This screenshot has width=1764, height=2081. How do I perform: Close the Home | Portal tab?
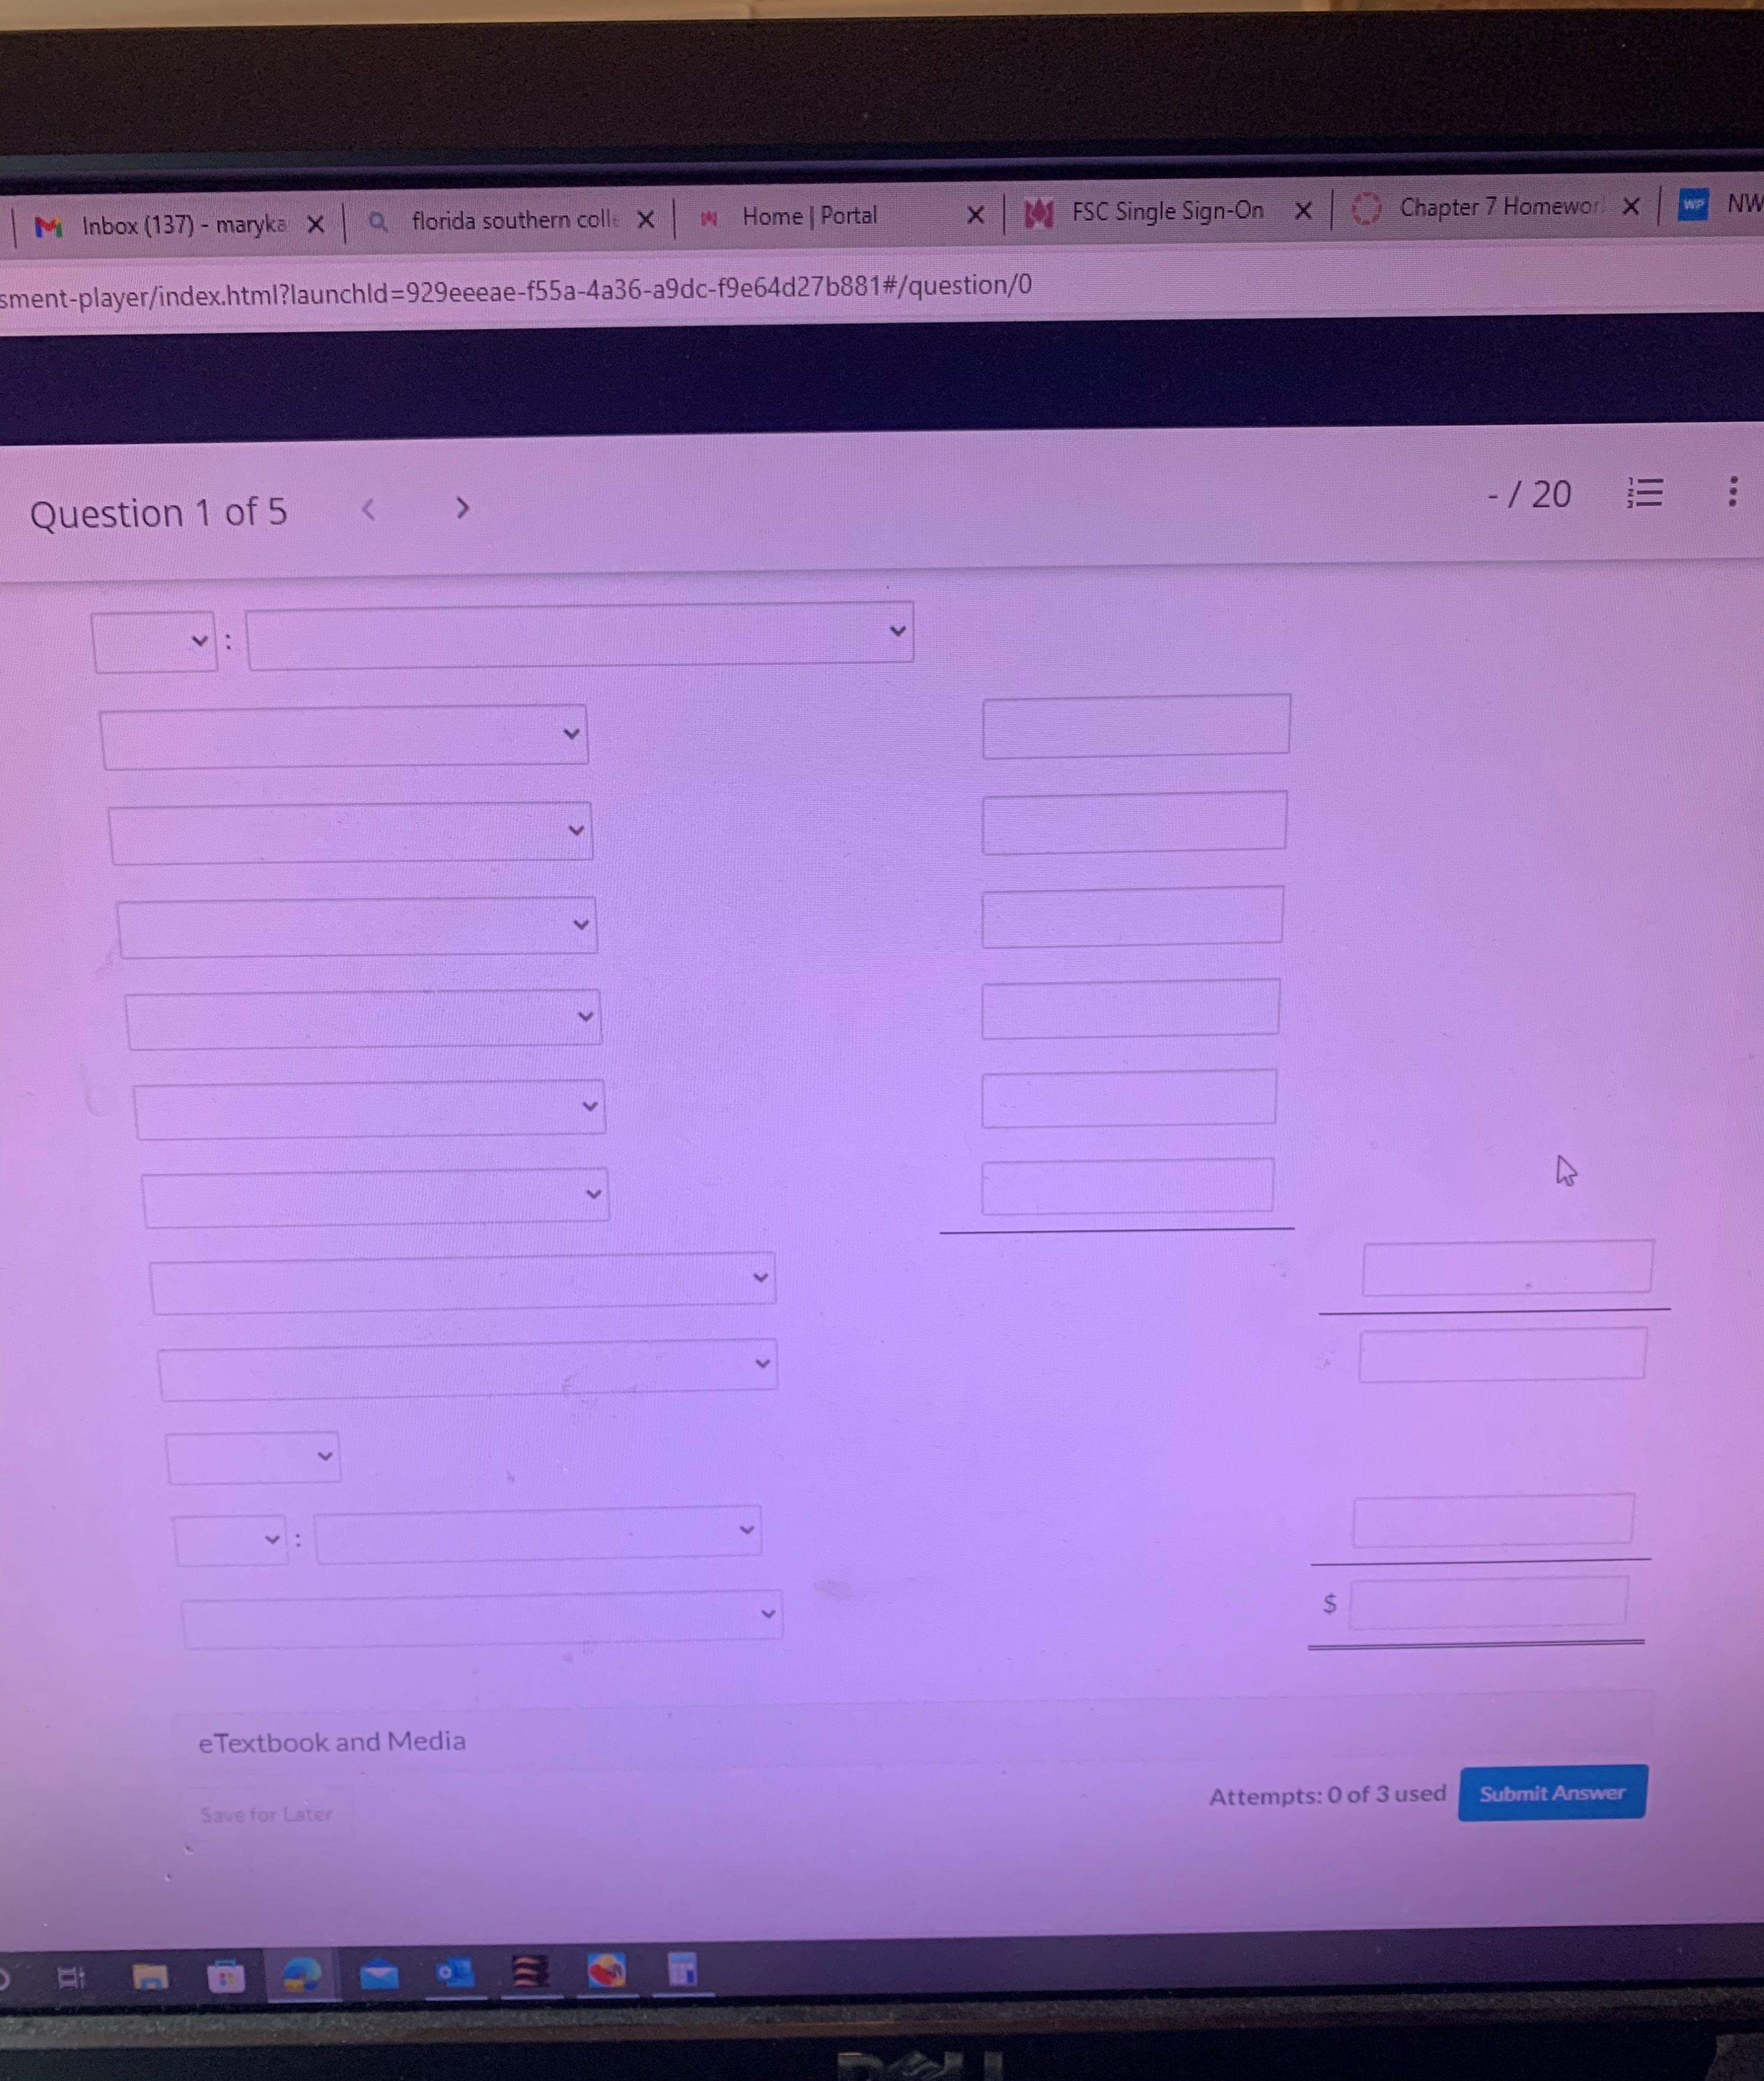click(976, 215)
